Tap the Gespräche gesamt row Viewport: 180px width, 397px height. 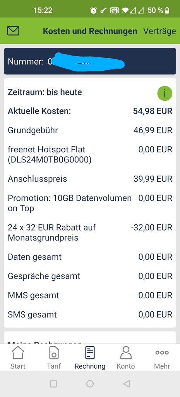click(90, 276)
